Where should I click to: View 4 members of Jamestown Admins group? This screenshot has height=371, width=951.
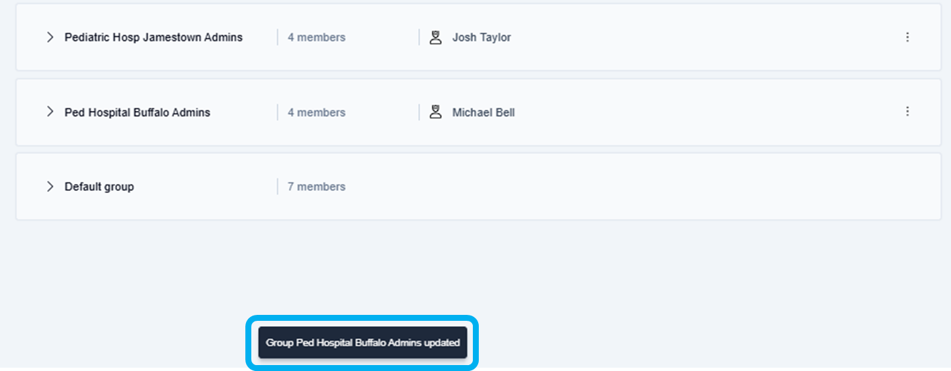[x=316, y=38]
